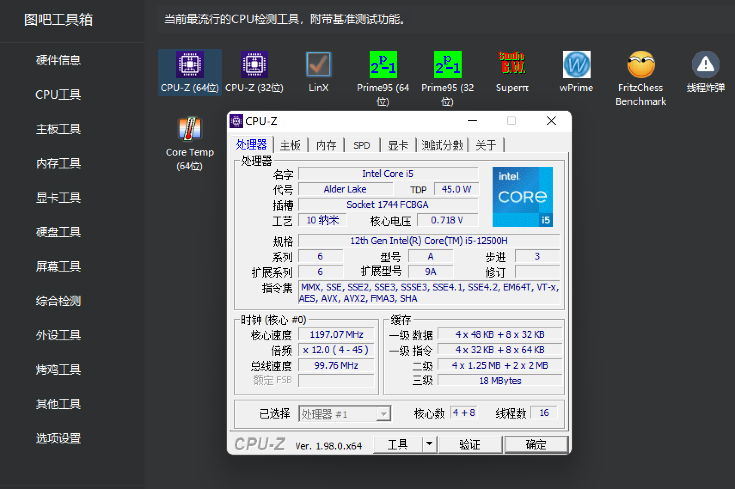Click the empty 额定 FSB field
The width and height of the screenshot is (735, 489).
coord(337,381)
